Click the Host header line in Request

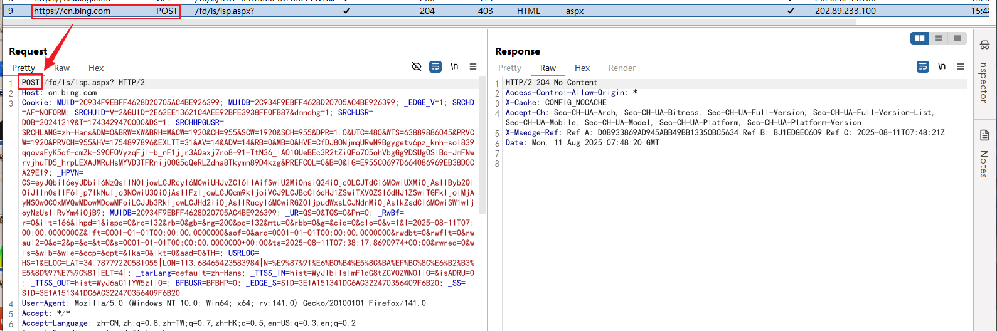click(x=59, y=92)
